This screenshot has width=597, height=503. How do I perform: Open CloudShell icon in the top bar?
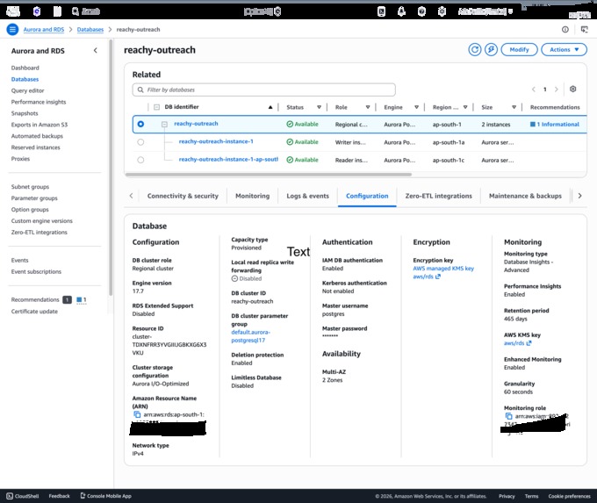pyautogui.click(x=381, y=11)
